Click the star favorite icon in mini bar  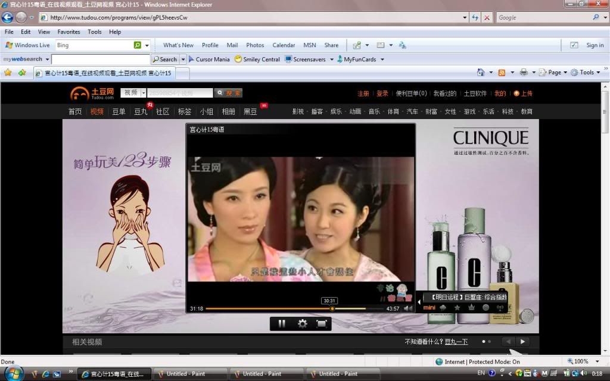click(x=457, y=307)
